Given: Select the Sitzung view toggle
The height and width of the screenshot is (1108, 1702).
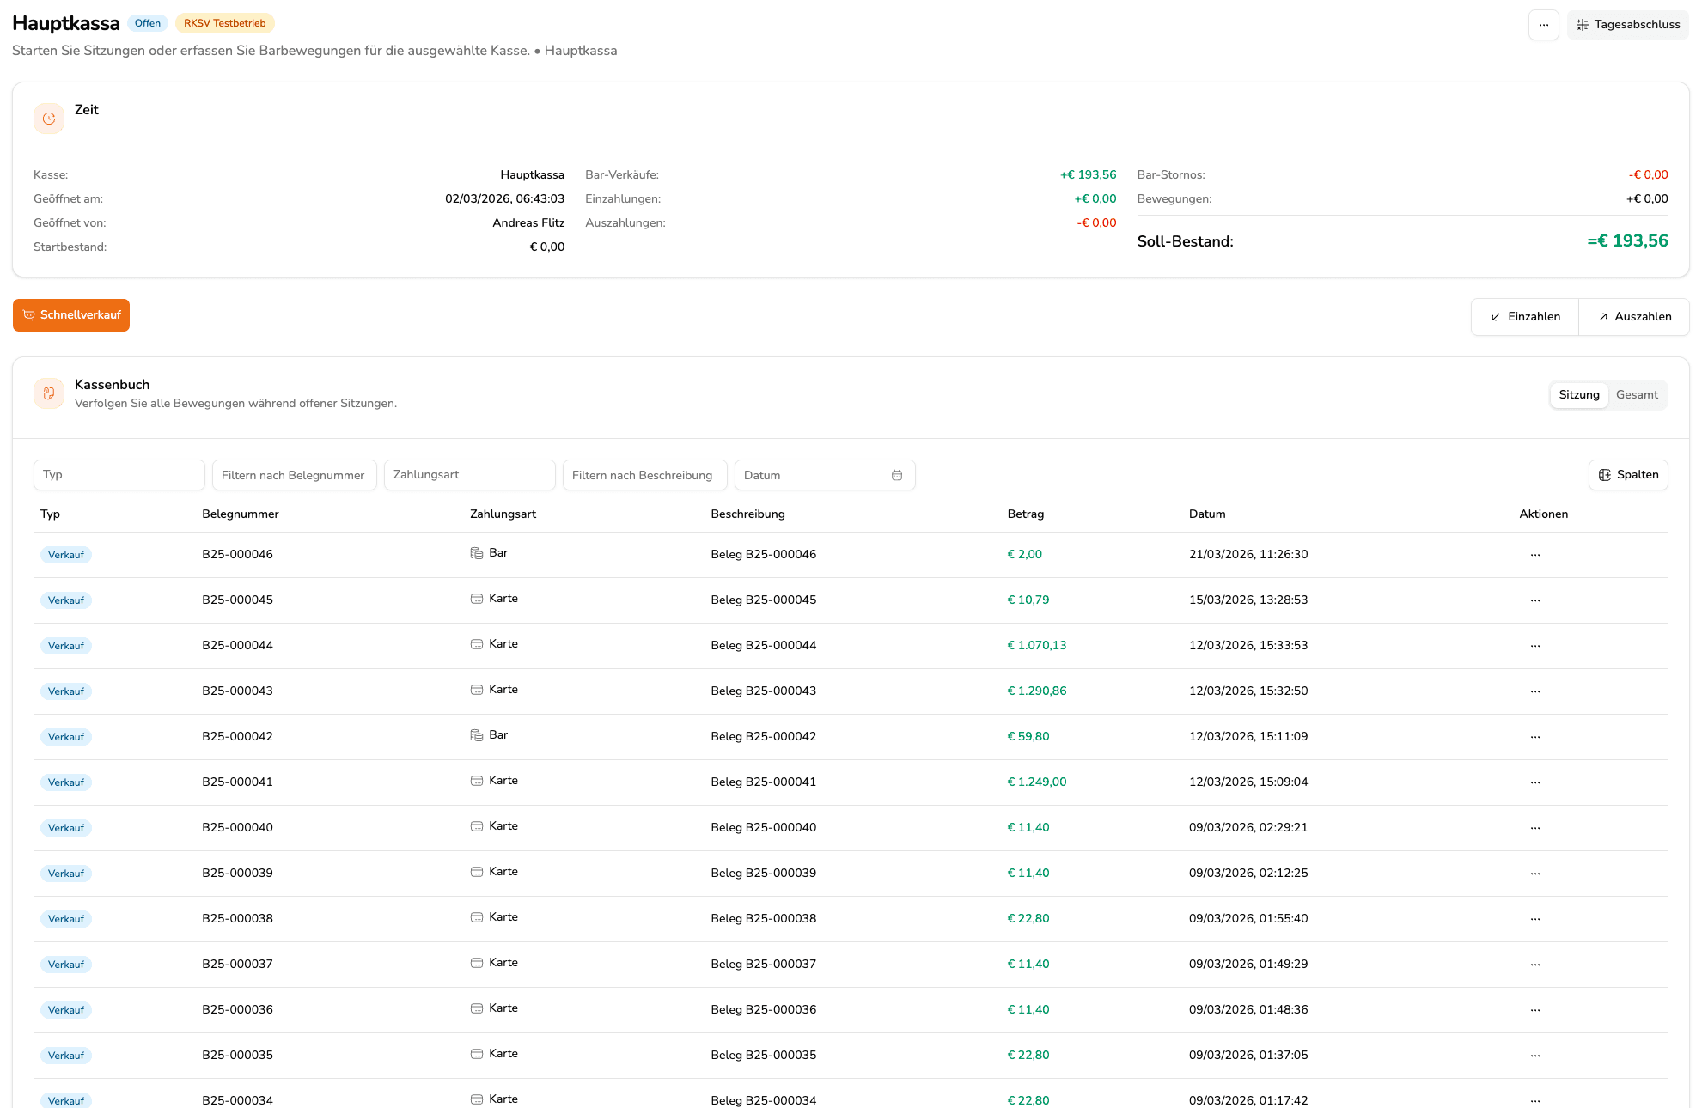Looking at the screenshot, I should tap(1578, 395).
